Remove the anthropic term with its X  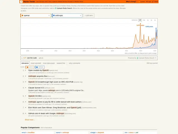[80, 16]
